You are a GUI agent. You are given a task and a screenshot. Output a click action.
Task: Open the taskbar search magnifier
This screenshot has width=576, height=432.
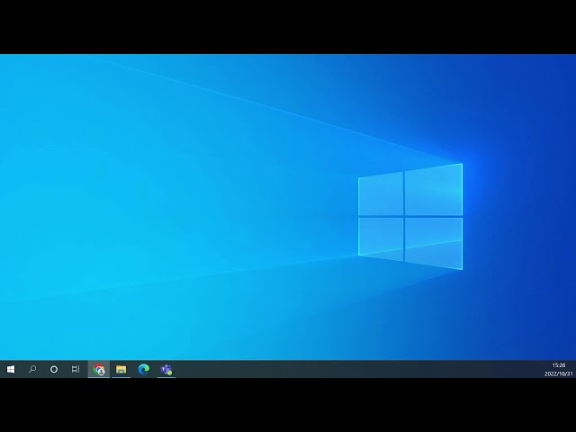[32, 369]
